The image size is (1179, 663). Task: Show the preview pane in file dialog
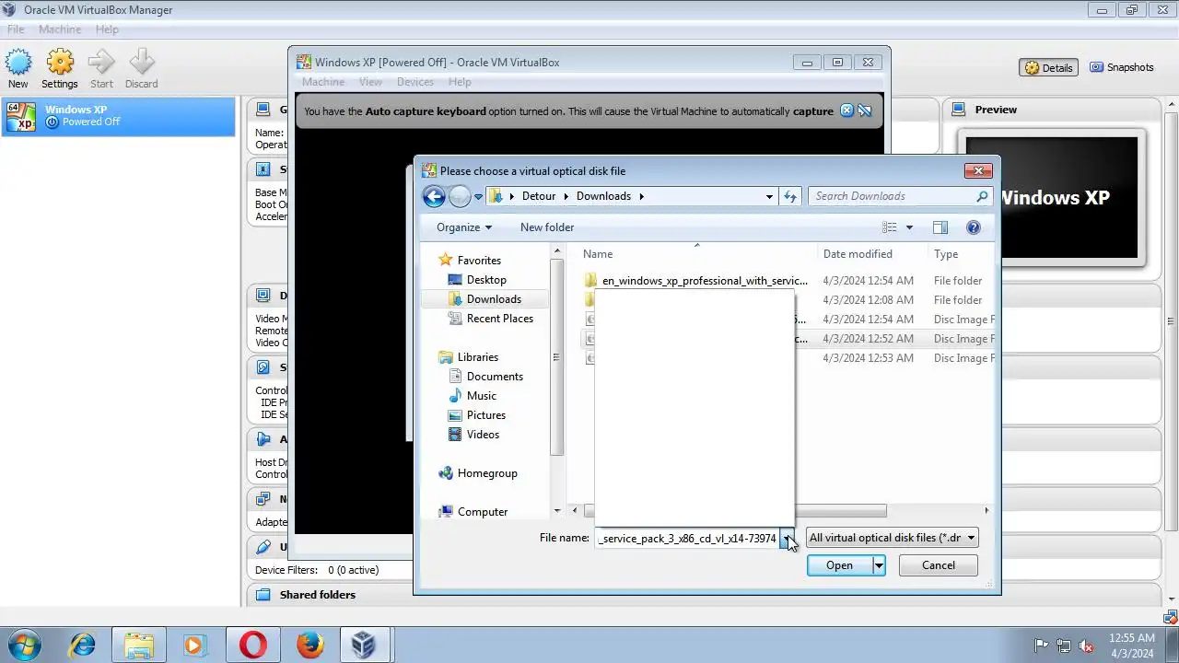click(x=940, y=227)
